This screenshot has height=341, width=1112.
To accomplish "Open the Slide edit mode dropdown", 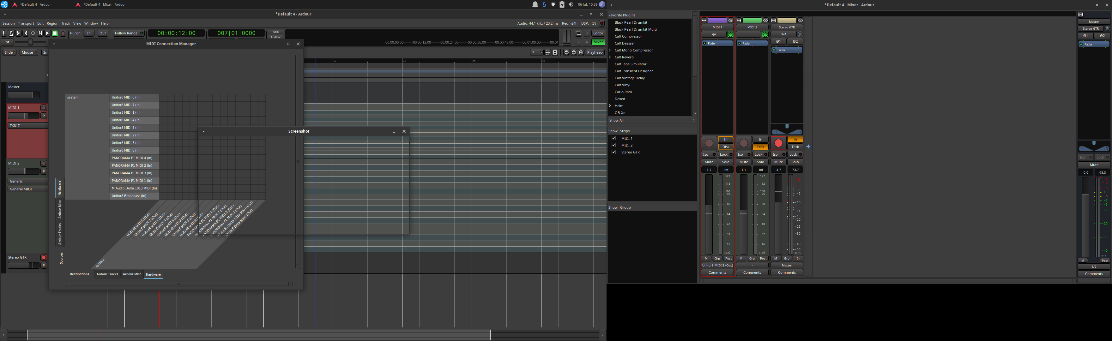I will tap(9, 53).
